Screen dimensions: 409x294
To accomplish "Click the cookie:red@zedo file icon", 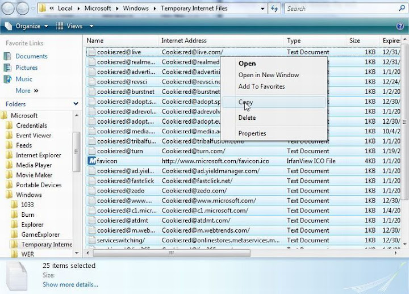I will pyautogui.click(x=91, y=191).
